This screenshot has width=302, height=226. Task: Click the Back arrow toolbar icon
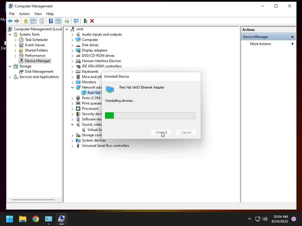click(x=10, y=21)
